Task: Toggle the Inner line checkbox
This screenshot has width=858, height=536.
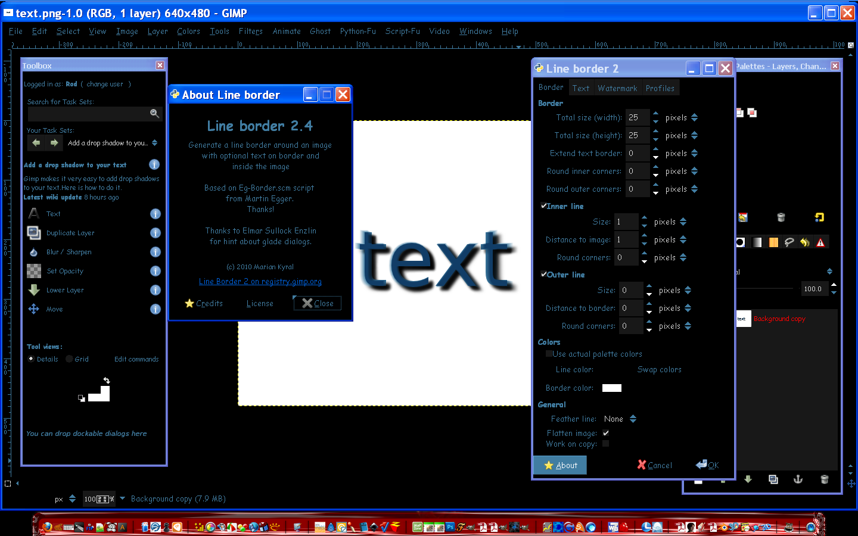Action: tap(543, 206)
